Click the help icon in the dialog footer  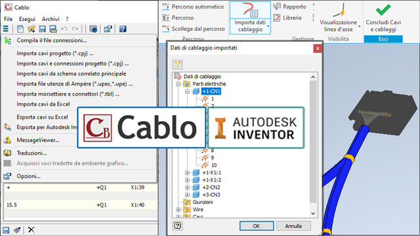(x=177, y=226)
